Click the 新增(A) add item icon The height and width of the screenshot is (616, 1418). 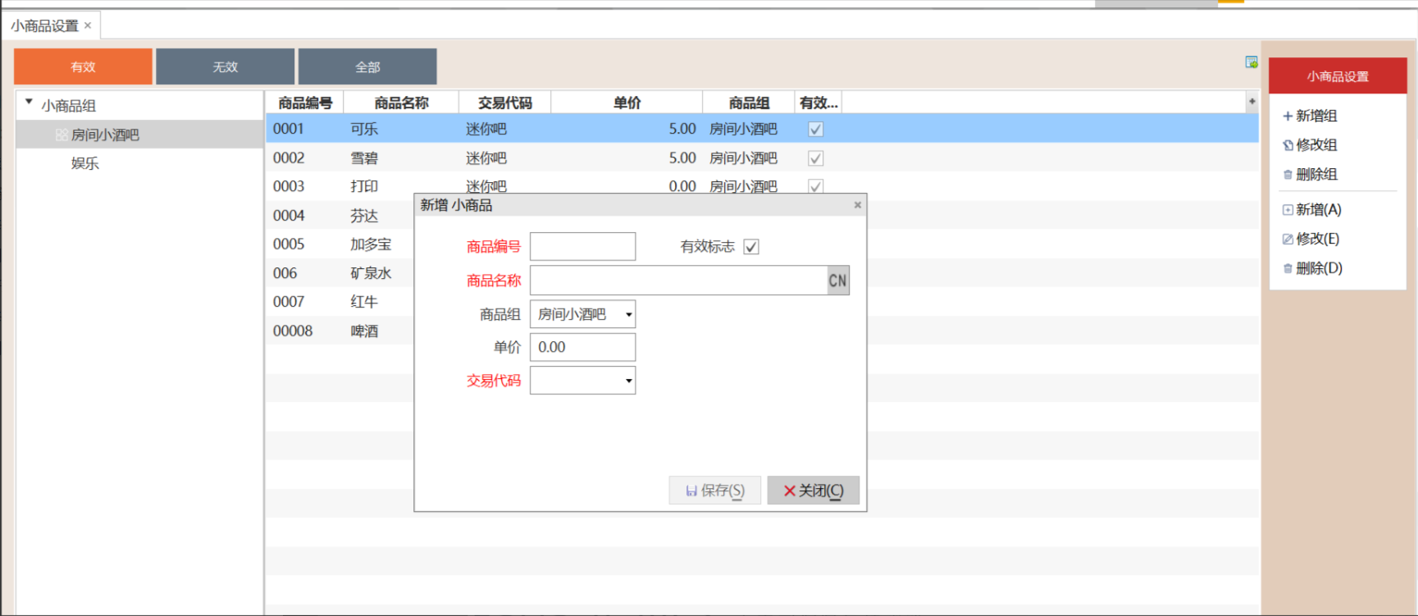pos(1288,210)
